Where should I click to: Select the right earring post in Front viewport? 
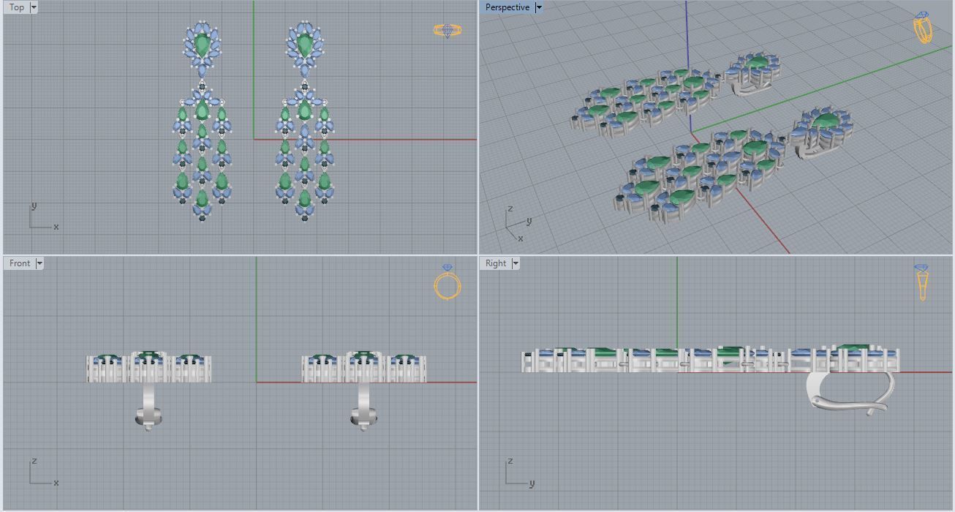[364, 406]
